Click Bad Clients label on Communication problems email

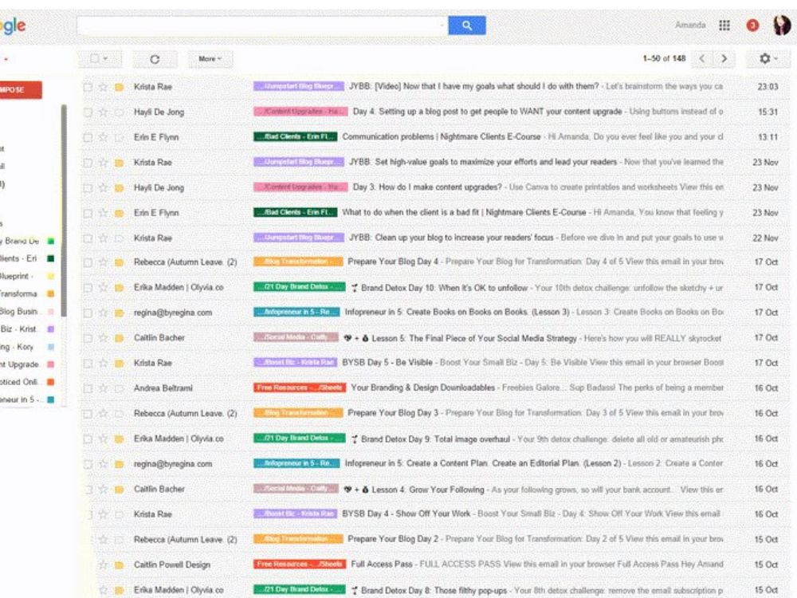pos(296,137)
